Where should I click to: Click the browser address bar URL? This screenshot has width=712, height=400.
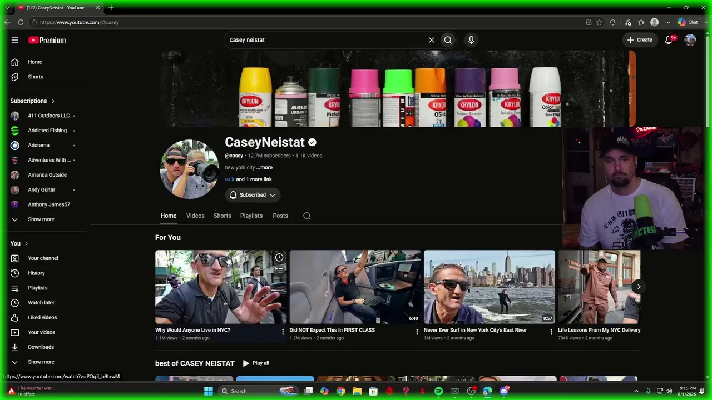tap(80, 22)
